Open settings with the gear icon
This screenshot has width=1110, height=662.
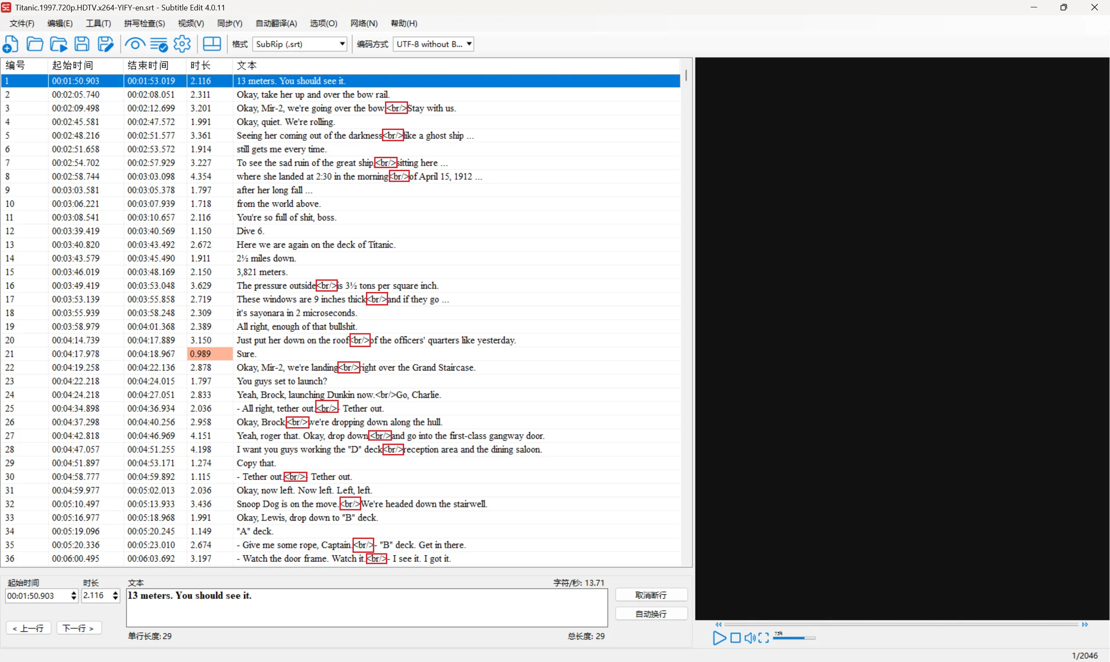[x=182, y=44]
